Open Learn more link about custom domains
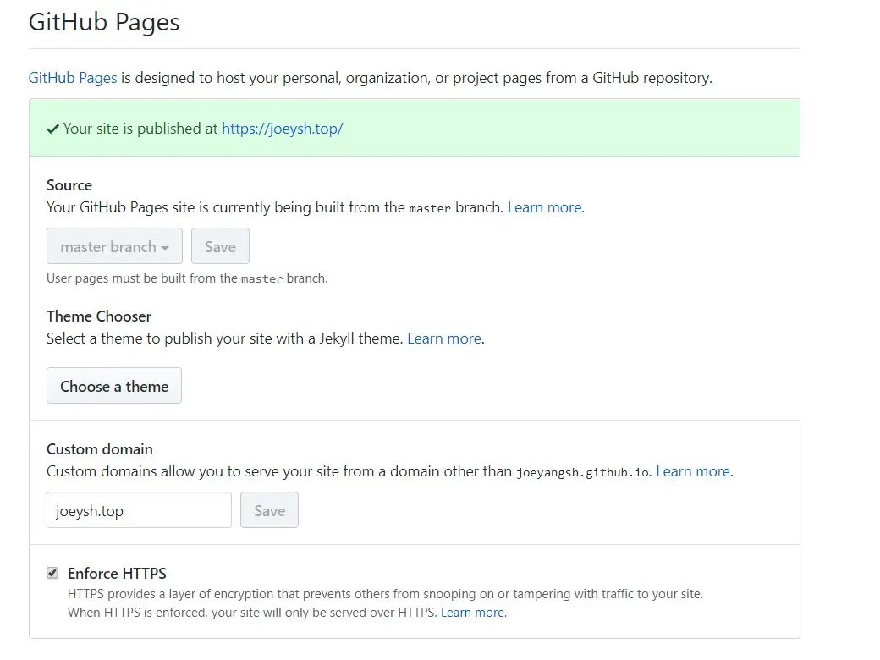Image resolution: width=880 pixels, height=660 pixels. click(x=693, y=471)
